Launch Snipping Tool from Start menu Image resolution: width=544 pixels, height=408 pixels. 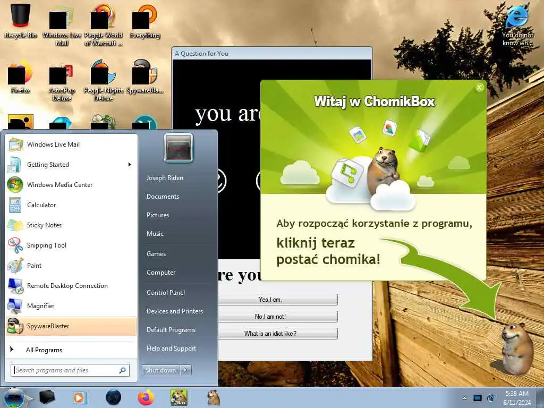[x=72, y=245]
